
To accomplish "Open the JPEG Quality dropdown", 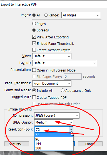I will [54, 122].
